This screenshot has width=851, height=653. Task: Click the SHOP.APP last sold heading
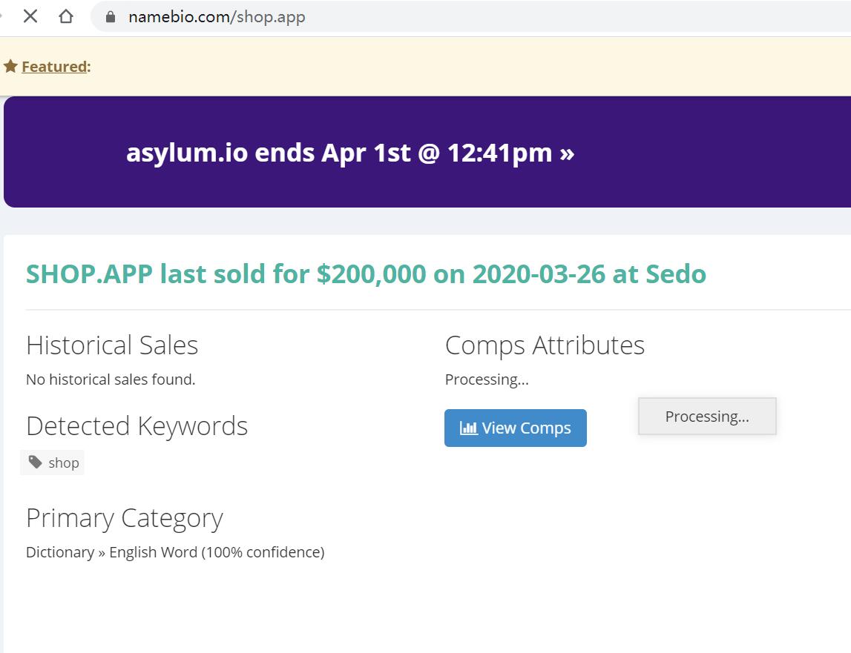click(x=366, y=274)
